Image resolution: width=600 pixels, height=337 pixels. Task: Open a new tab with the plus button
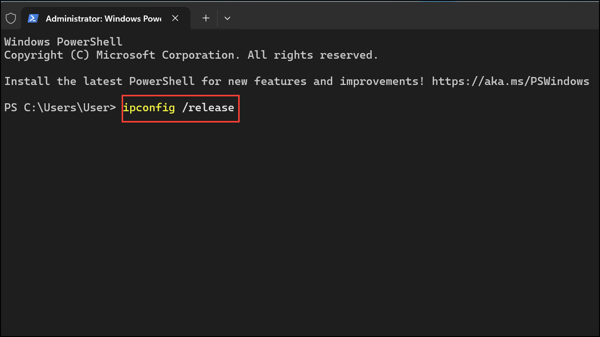pyautogui.click(x=206, y=18)
